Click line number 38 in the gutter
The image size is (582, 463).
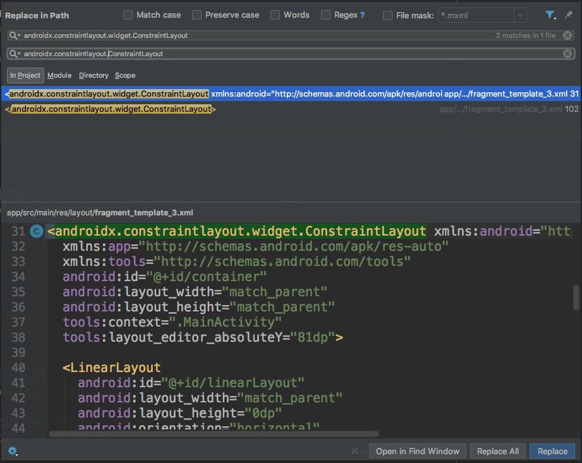coord(18,337)
